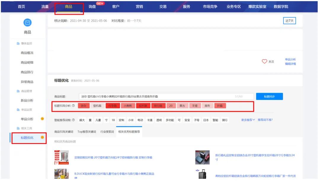
Task: Click the question mark icon beside 标题引流分析
Action: (73, 106)
